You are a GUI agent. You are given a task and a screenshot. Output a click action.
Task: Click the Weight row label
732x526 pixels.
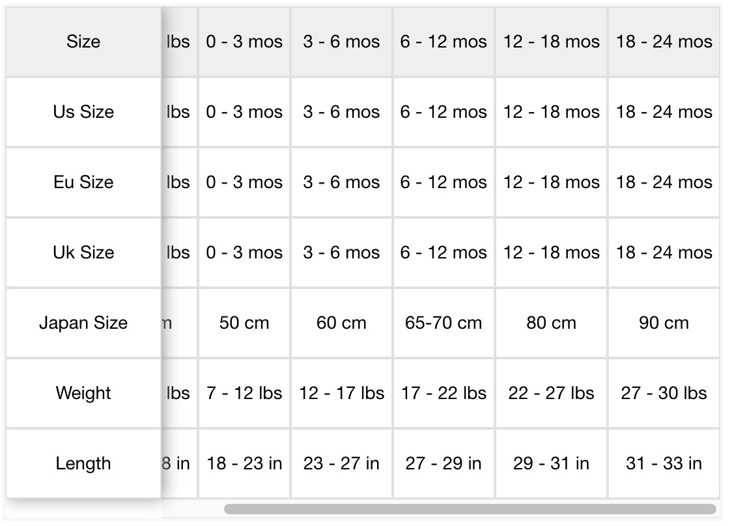(x=83, y=393)
